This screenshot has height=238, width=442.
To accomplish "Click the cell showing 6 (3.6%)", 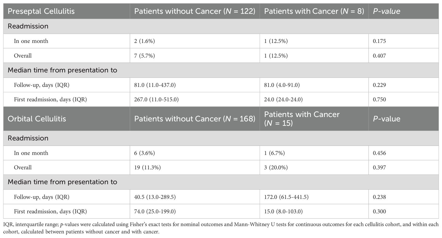I will [144, 153].
